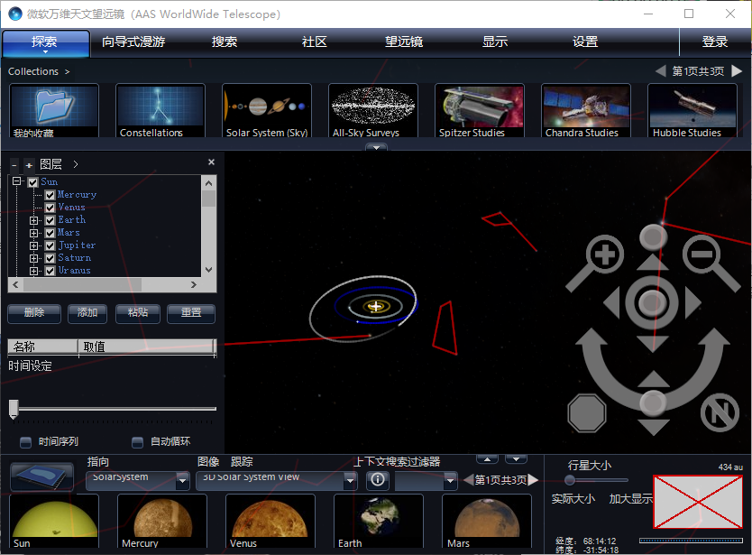Open the Spitzer Studies collection
This screenshot has height=555, width=752.
pos(480,111)
